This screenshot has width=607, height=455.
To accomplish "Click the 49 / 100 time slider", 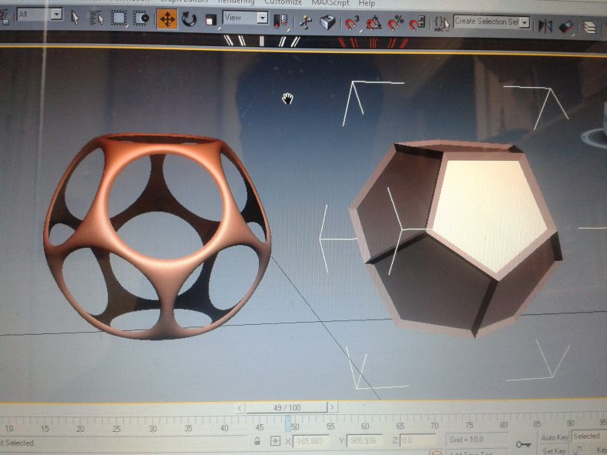I will point(287,407).
